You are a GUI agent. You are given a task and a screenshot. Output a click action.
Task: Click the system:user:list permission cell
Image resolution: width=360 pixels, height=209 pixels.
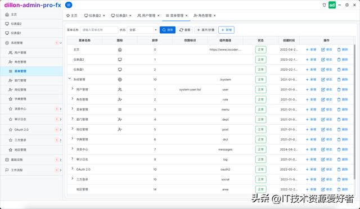pos(190,89)
